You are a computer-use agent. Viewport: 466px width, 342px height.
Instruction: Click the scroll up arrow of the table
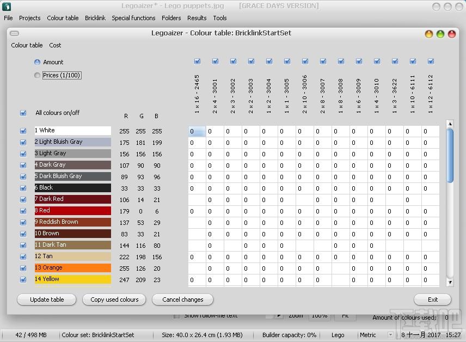(x=450, y=124)
